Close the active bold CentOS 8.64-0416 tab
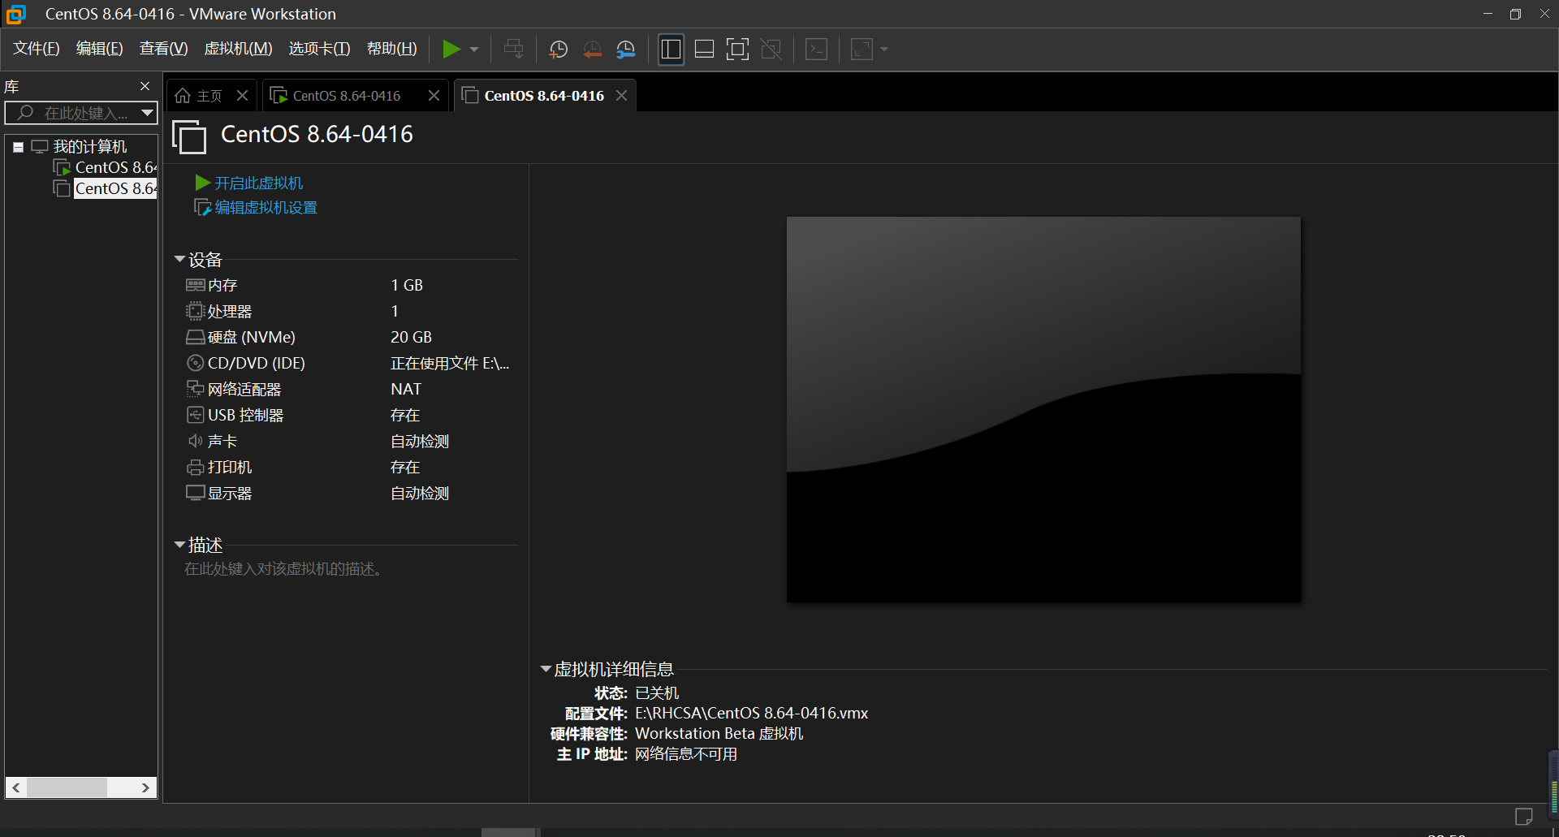Viewport: 1559px width, 837px height. (x=621, y=96)
